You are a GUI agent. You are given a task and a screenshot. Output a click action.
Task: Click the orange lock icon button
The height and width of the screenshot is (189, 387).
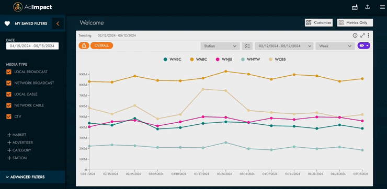point(84,45)
